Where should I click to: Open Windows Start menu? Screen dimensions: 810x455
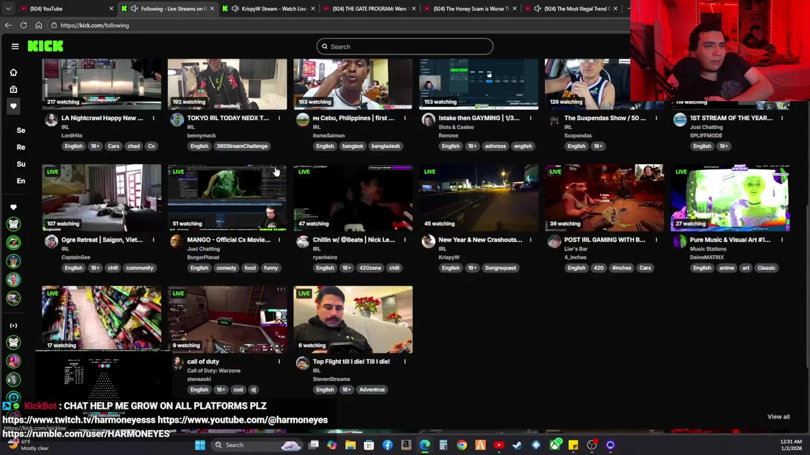coord(200,445)
